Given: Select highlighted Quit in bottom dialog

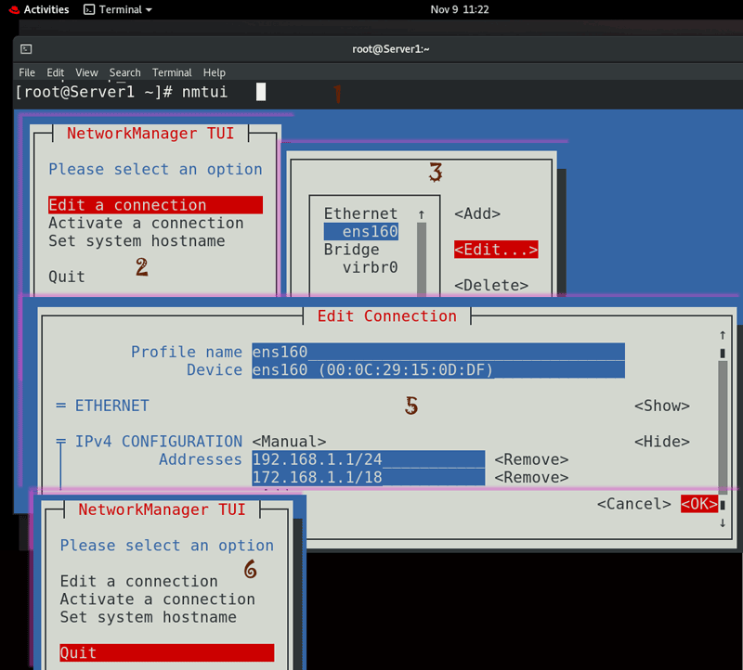Looking at the screenshot, I should pos(167,653).
